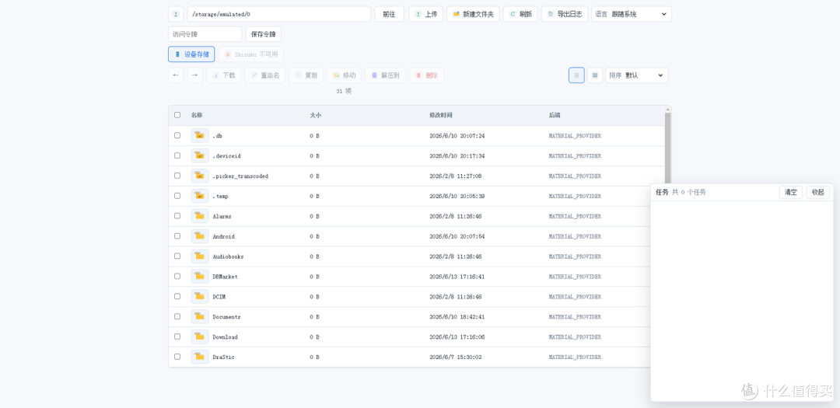
Task: Click the 前往 go button
Action: [389, 14]
